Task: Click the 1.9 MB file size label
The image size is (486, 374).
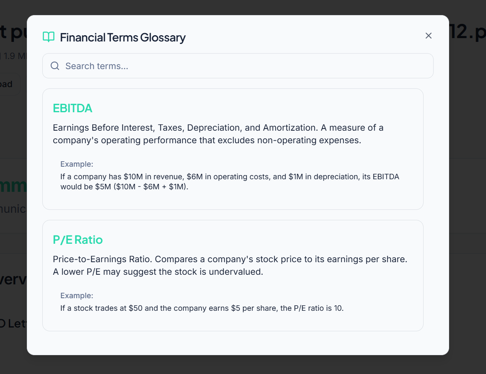Action: click(x=13, y=56)
